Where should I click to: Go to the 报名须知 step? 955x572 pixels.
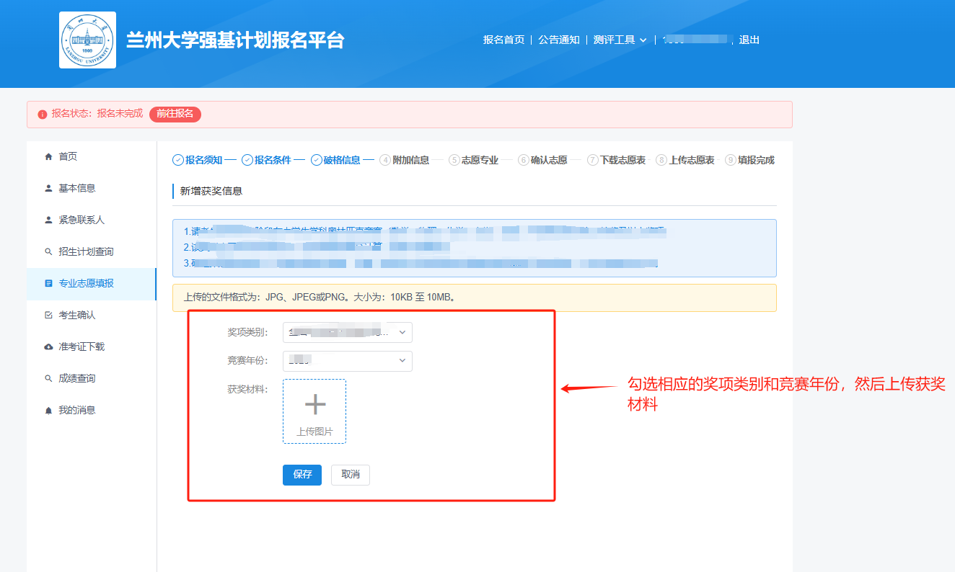(x=198, y=160)
